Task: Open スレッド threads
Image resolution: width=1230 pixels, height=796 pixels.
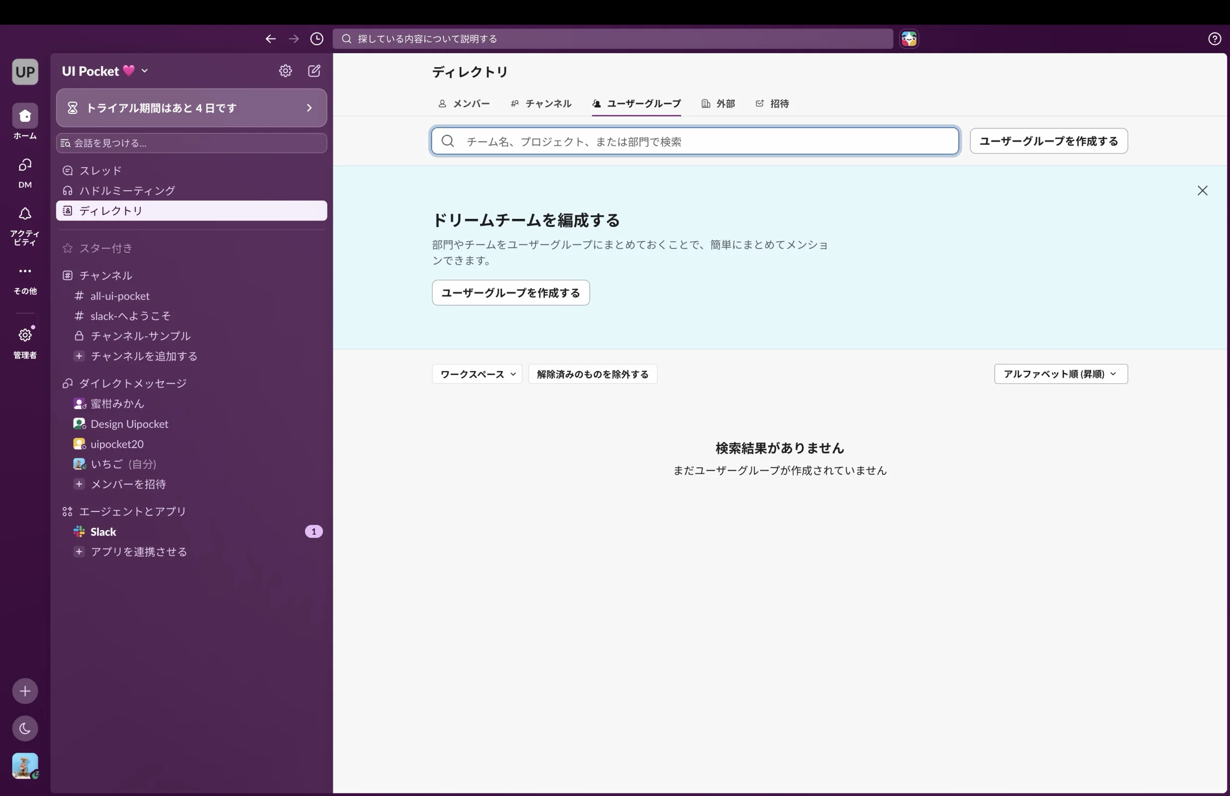Action: (191, 170)
